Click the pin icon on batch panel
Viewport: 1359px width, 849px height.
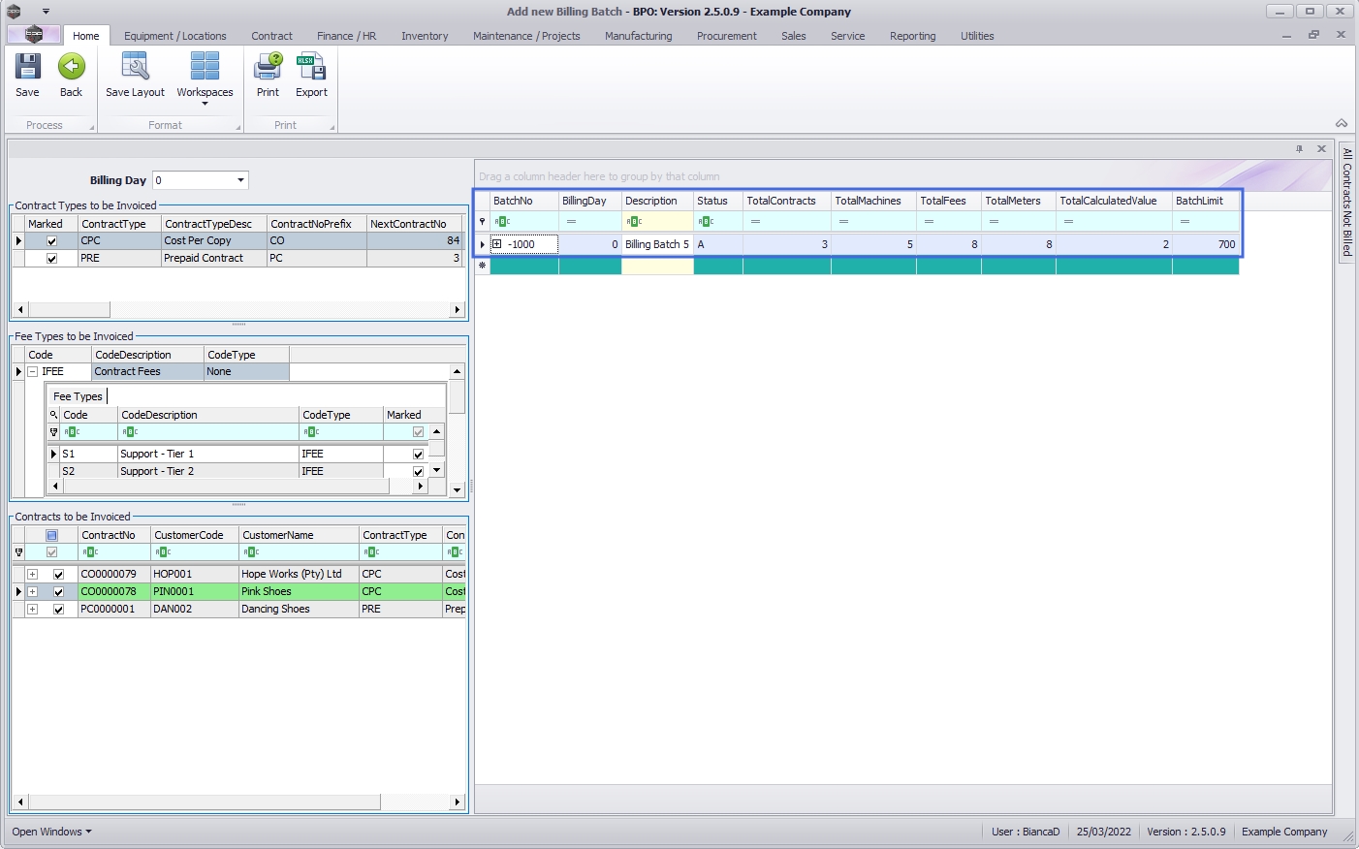coord(1299,149)
